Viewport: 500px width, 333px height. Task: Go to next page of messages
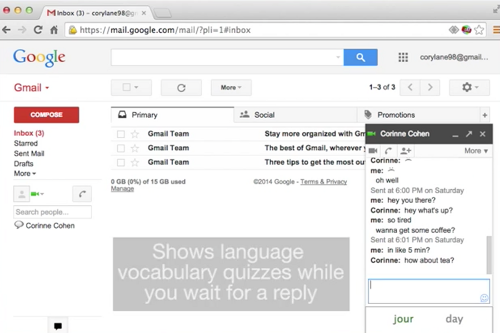429,88
